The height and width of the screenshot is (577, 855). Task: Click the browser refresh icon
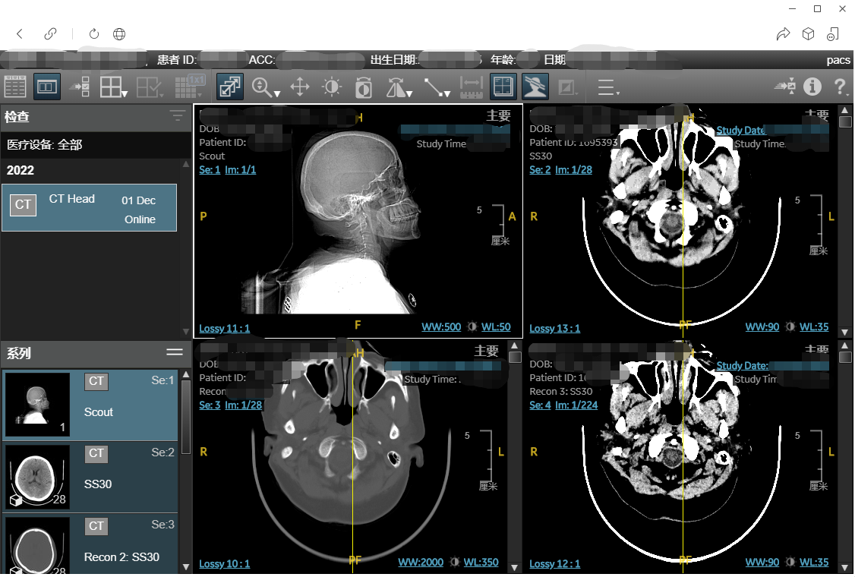pyautogui.click(x=94, y=34)
